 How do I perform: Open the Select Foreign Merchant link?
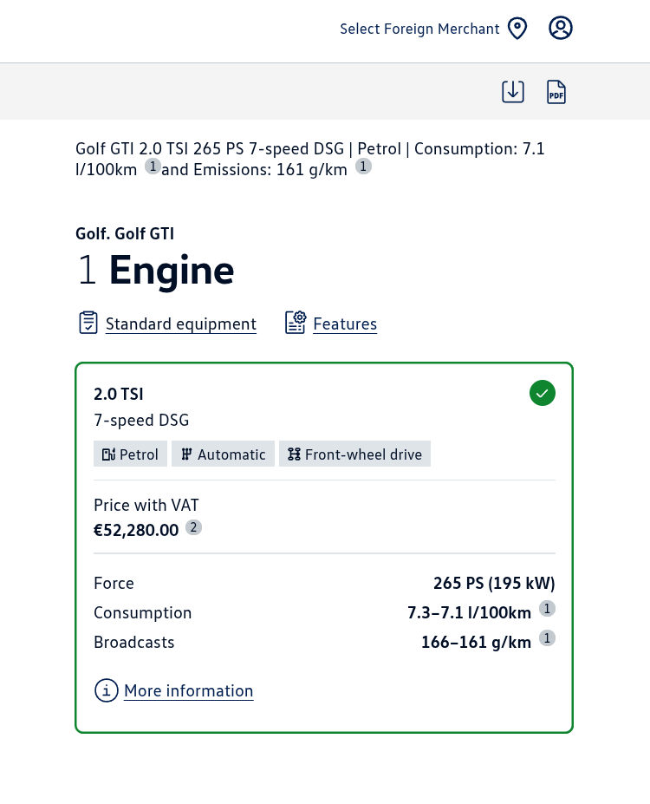coord(419,29)
